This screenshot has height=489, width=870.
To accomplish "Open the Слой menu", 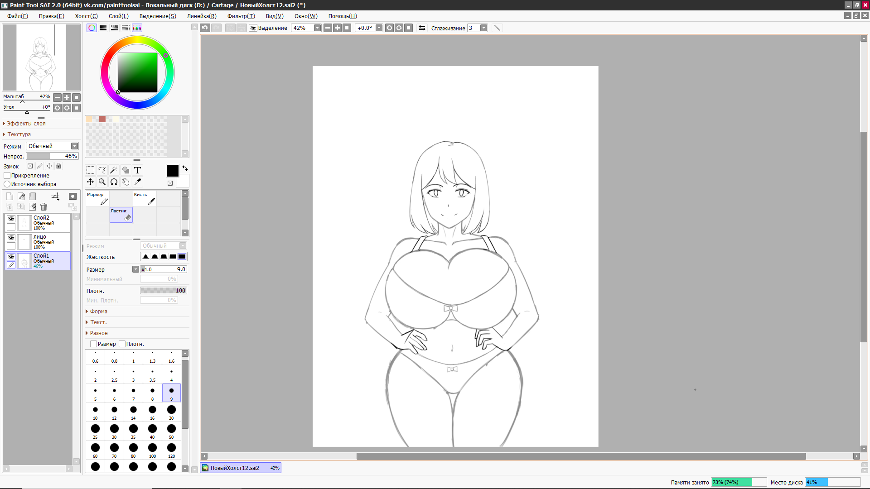I will 118,16.
